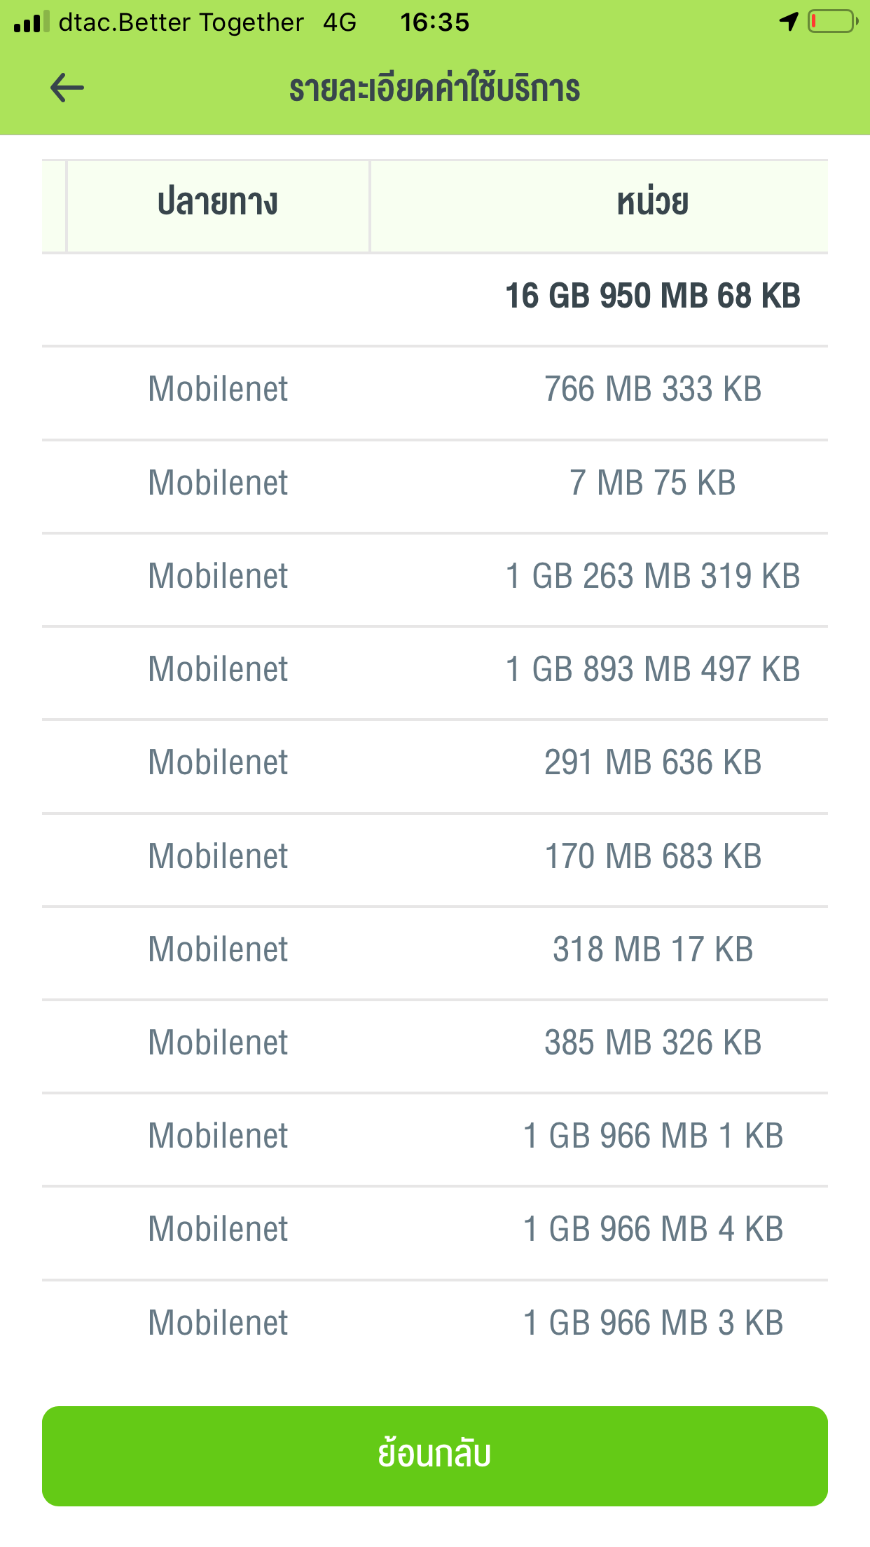This screenshot has height=1547, width=870.
Task: Choose the 1 GB 966 MB 4 KB row
Action: tap(435, 1230)
